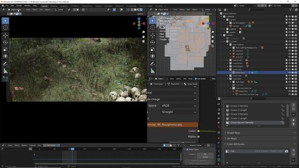
Task: Open sRGB color space dropdown
Action: click(x=178, y=105)
